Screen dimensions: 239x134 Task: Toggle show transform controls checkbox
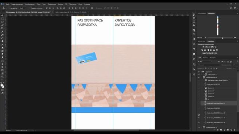30,8
